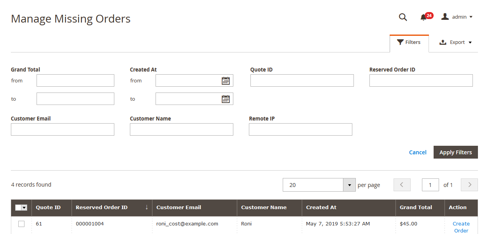Screen dimensions: 483x234
Task: Open the admin account menu
Action: point(457,17)
